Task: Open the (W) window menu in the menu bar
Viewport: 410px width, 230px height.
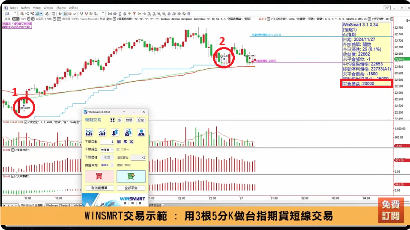Action: (61, 8)
